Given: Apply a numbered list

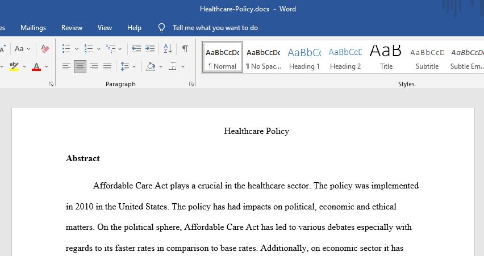Looking at the screenshot, I should coord(89,49).
